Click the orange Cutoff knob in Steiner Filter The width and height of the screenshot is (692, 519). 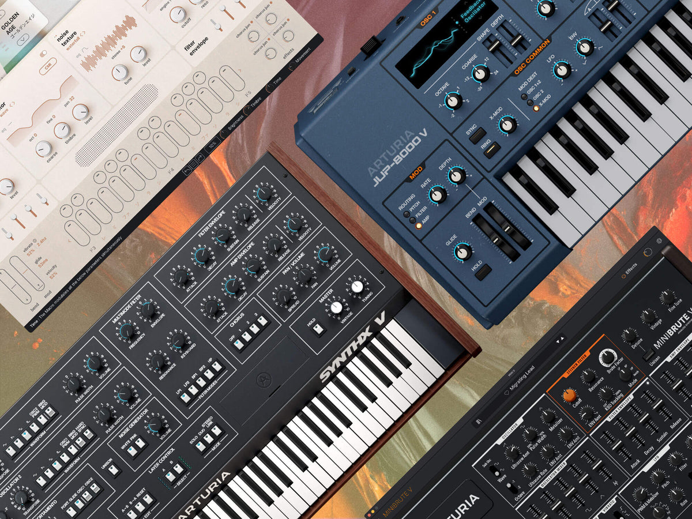[x=569, y=395]
